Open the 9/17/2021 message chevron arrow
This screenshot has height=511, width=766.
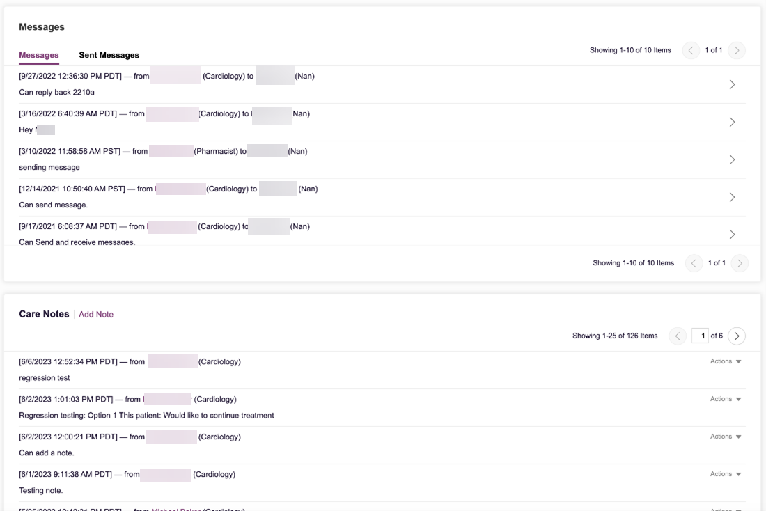[x=731, y=235]
